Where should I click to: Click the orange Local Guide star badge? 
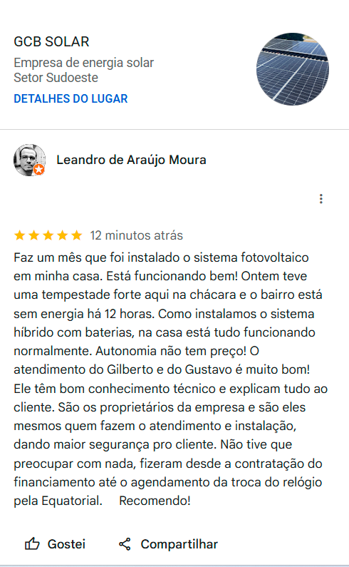[39, 169]
